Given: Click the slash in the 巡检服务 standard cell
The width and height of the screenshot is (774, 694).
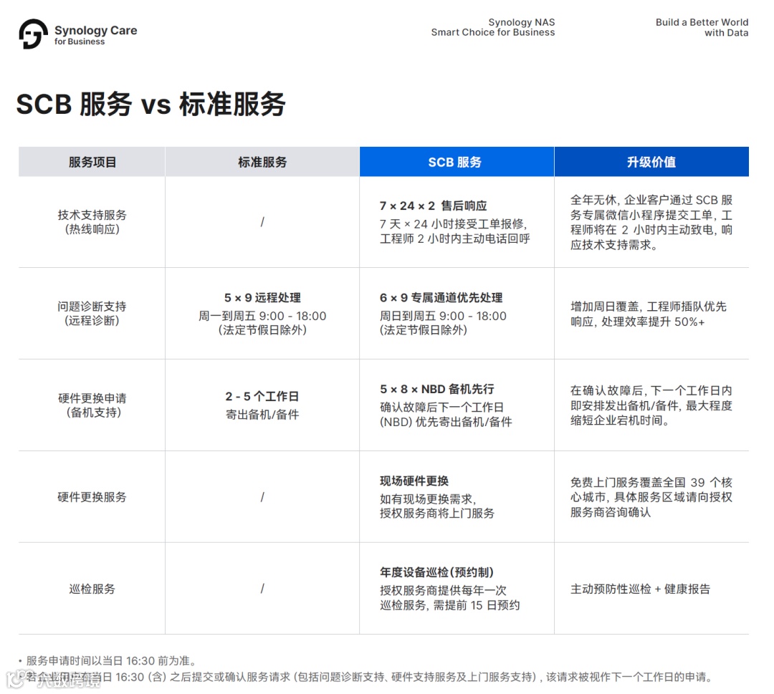Looking at the screenshot, I should coord(262,589).
